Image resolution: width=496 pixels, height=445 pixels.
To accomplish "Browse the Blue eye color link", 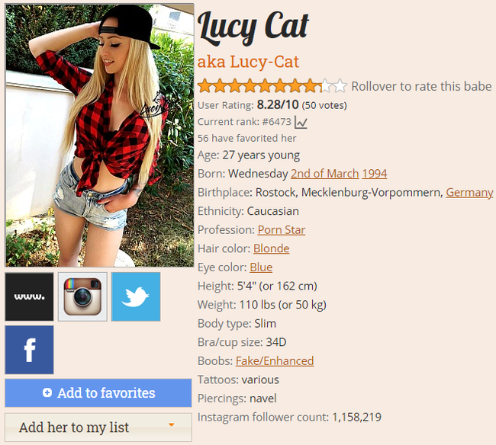I will pyautogui.click(x=261, y=267).
